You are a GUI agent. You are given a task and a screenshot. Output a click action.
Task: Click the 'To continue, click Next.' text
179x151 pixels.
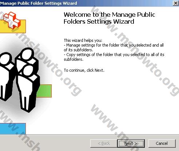(x=84, y=70)
